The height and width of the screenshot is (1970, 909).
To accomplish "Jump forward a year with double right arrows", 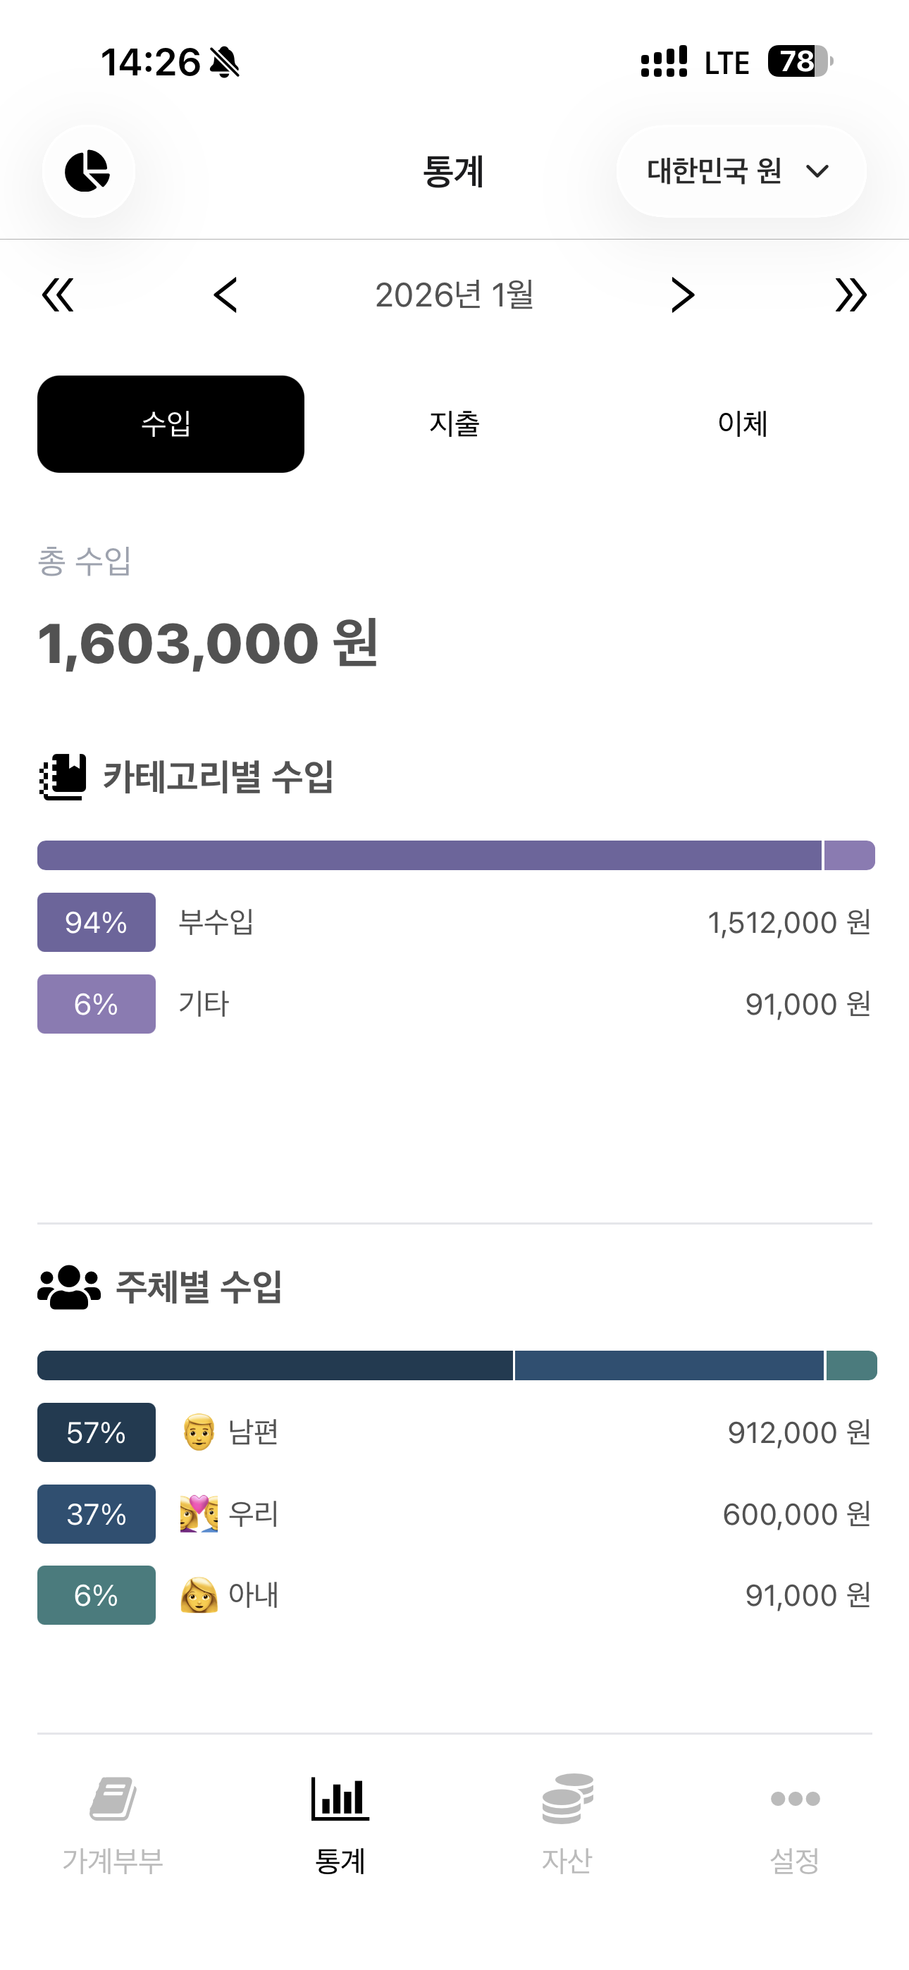I will click(x=851, y=295).
